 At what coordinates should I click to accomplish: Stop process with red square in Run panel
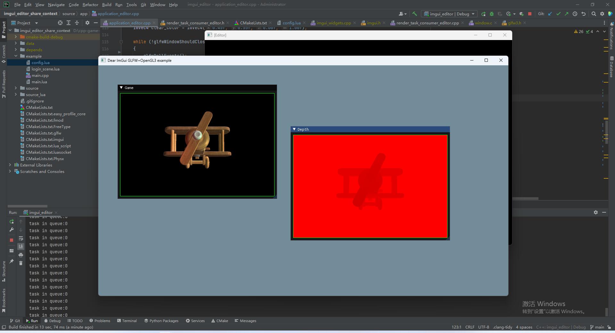pos(12,240)
